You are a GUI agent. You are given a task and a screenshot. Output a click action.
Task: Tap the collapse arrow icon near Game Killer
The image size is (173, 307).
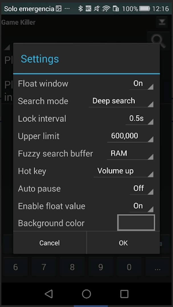pos(162,22)
